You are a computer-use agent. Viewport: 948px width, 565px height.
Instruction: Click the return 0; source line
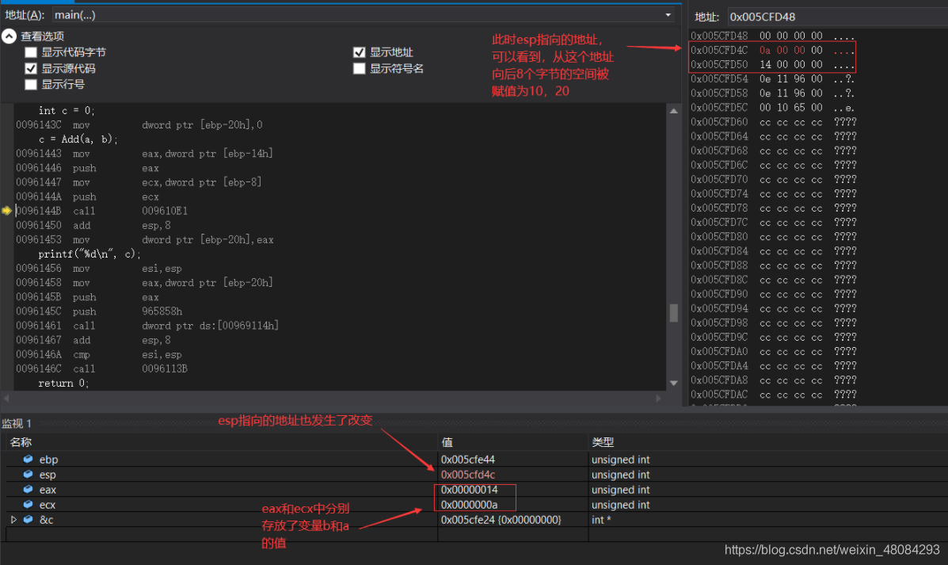(63, 384)
